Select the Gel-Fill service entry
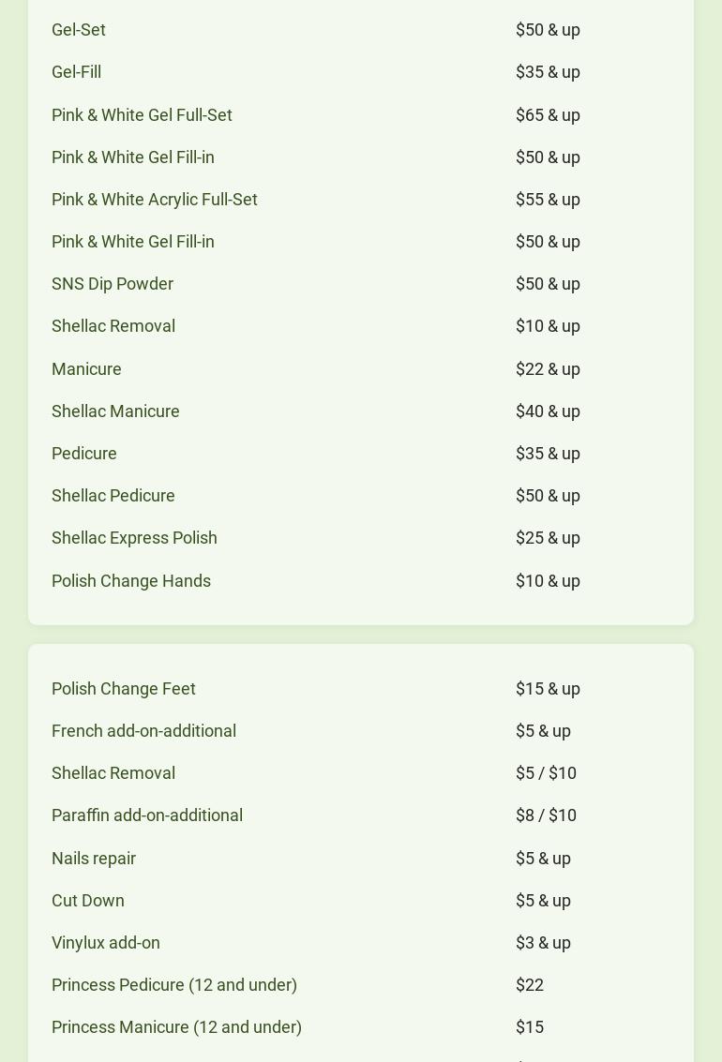Screen dimensions: 722x1062 [77, 72]
